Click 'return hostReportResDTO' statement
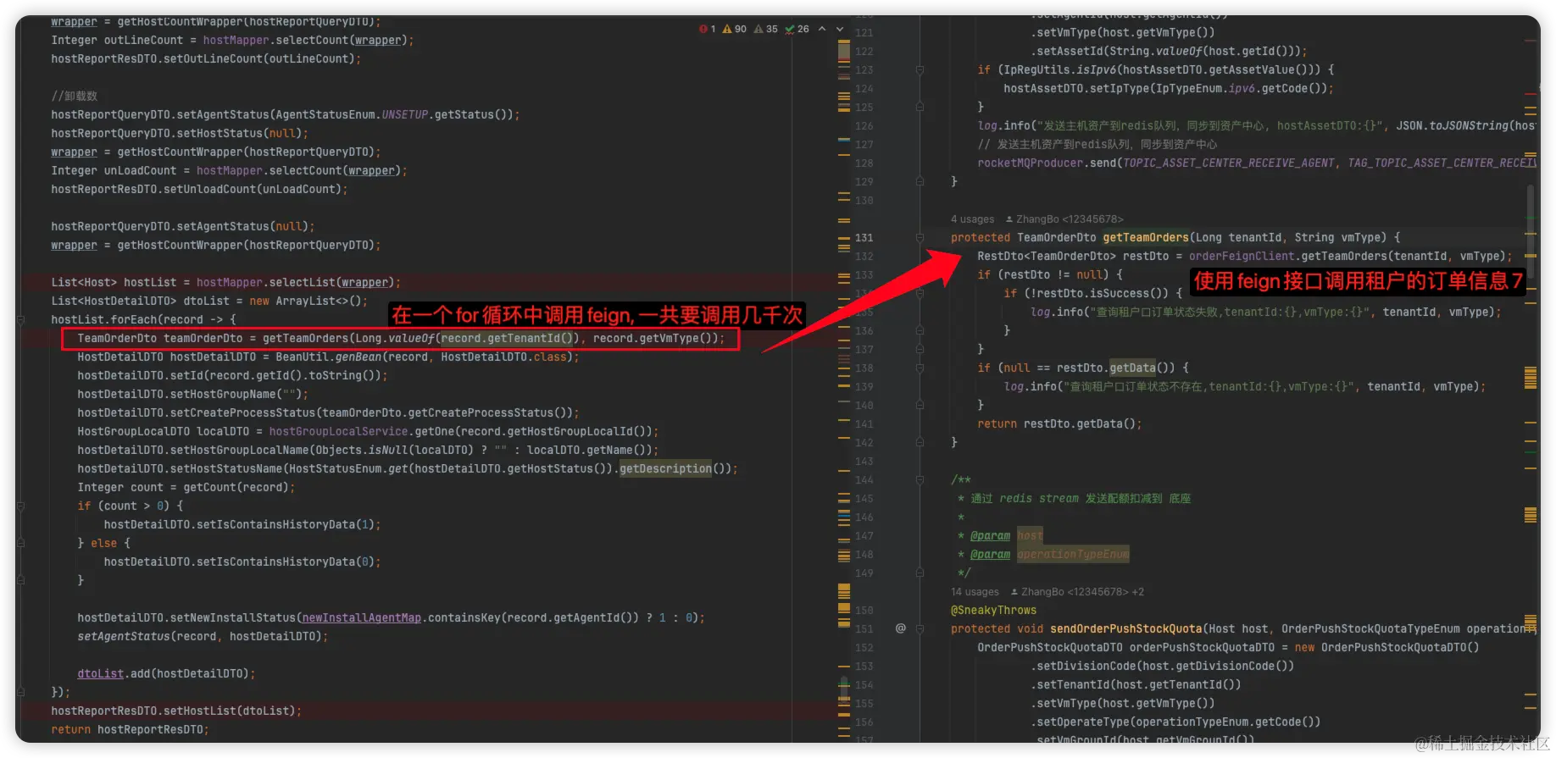The height and width of the screenshot is (758, 1556). [127, 730]
